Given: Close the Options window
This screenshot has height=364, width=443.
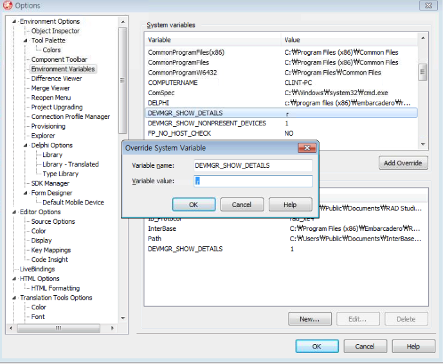Looking at the screenshot, I should [429, 5].
